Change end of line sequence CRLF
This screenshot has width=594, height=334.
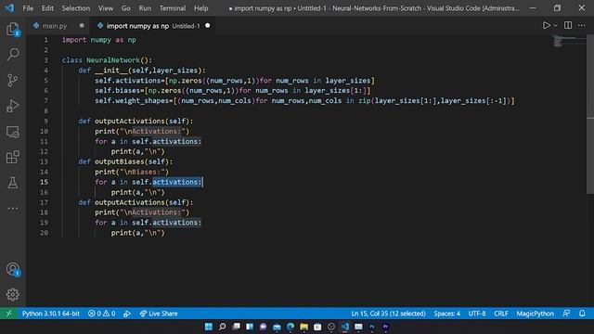501,314
